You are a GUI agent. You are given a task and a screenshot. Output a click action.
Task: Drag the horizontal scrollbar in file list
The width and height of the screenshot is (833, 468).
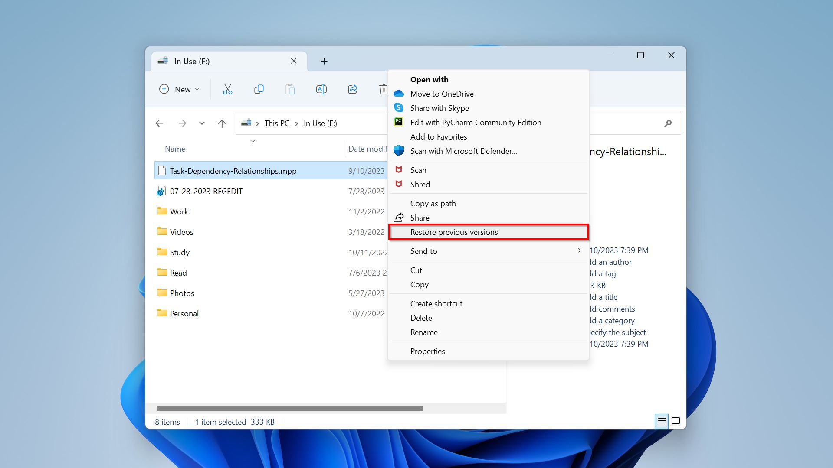click(x=289, y=408)
